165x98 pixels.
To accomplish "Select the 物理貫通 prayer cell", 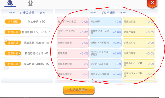I will [73, 53].
